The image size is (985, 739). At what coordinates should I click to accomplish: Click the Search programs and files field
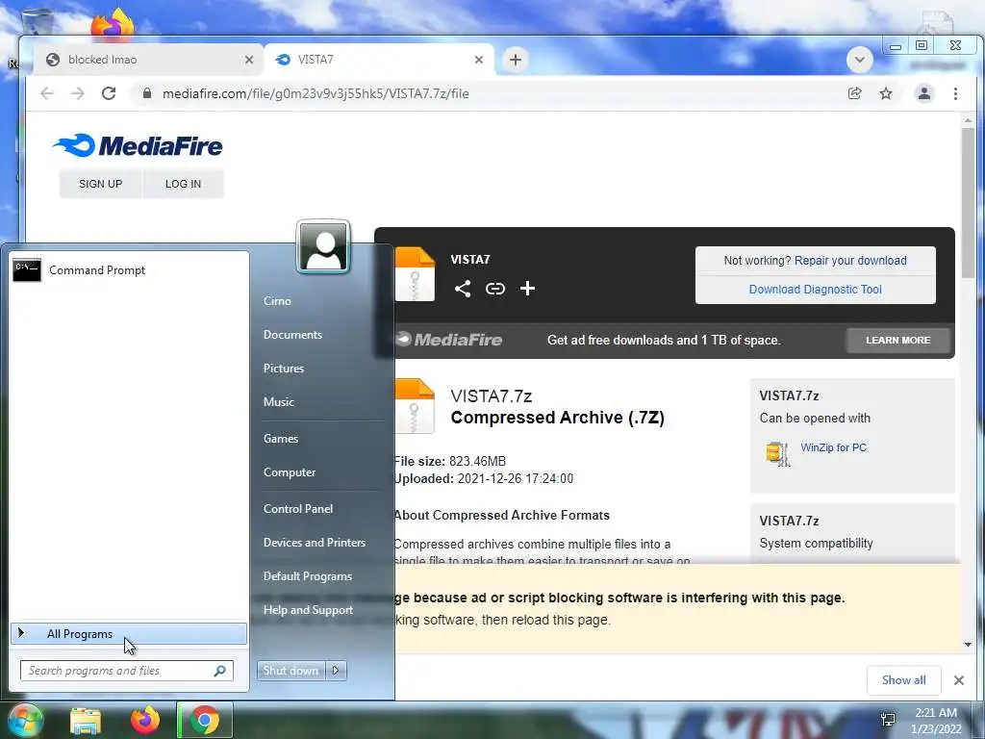point(127,671)
